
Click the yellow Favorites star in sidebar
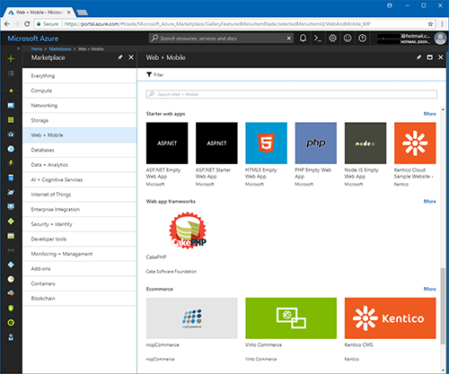pyautogui.click(x=11, y=91)
